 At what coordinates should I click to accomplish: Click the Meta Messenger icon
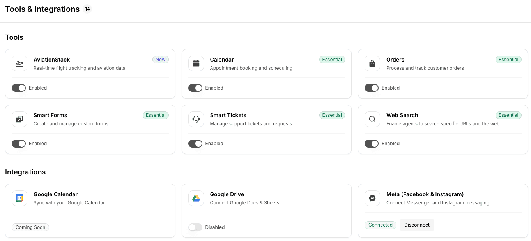point(372,198)
